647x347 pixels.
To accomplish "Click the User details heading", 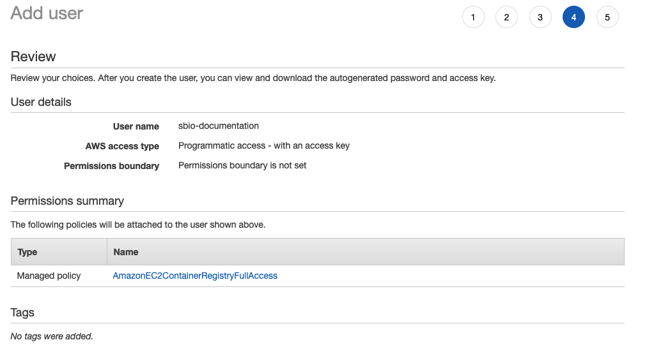I will pos(41,102).
